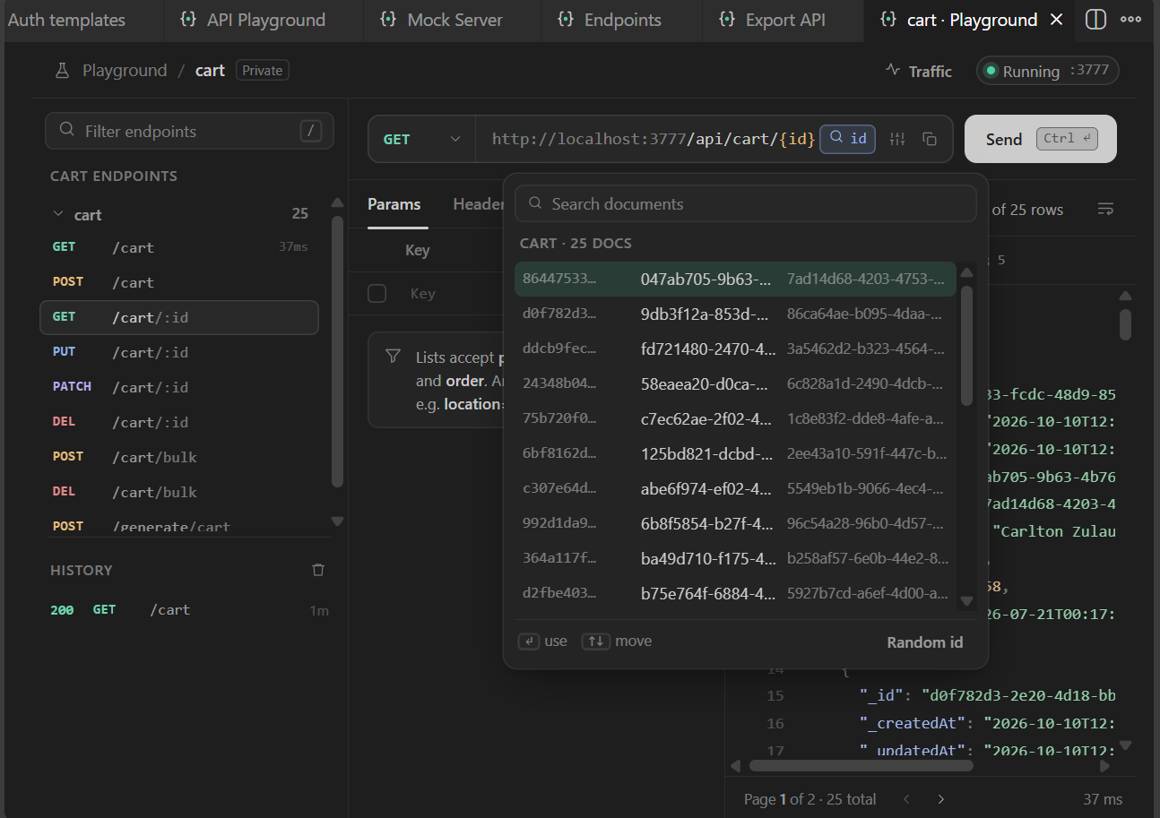
Task: Open the split editor layout icon
Action: point(1095,20)
